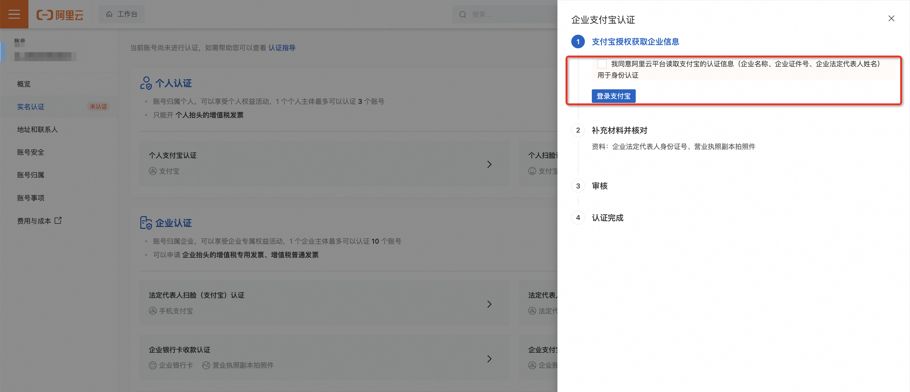This screenshot has height=392, width=910.
Task: Click the 个人认证 person-shield icon
Action: pyautogui.click(x=146, y=83)
